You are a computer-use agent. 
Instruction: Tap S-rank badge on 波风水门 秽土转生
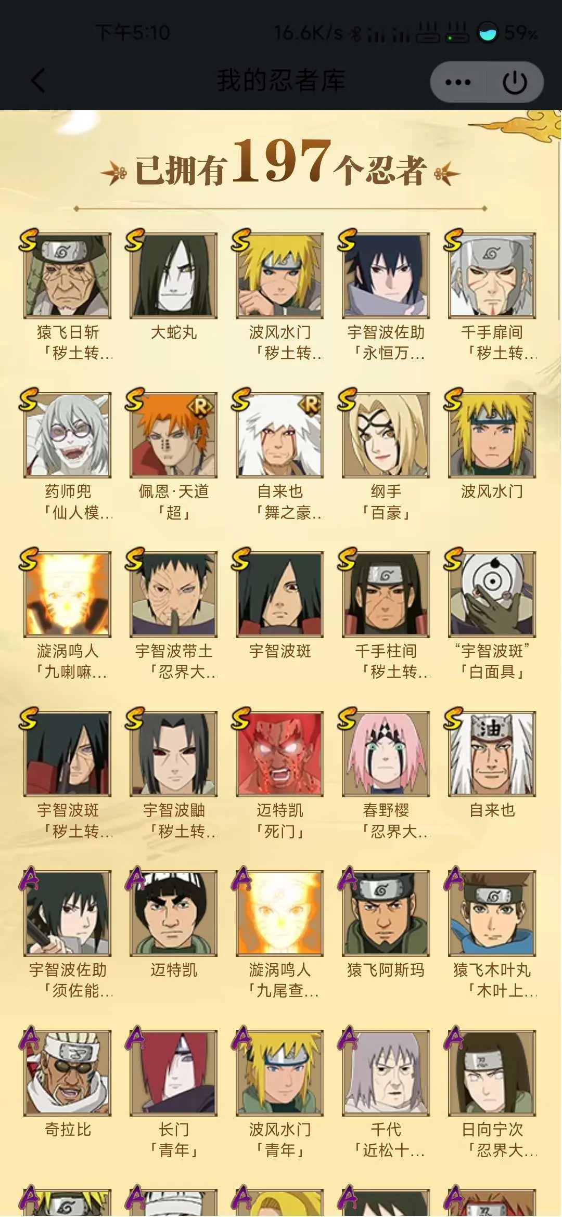tap(241, 240)
